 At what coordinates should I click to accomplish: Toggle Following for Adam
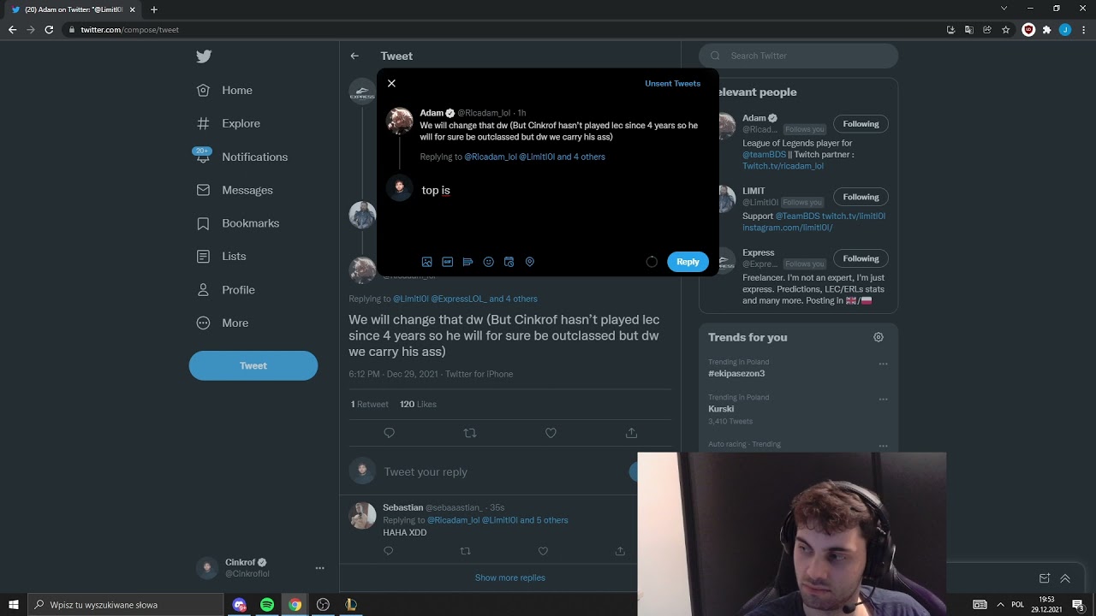tap(861, 124)
